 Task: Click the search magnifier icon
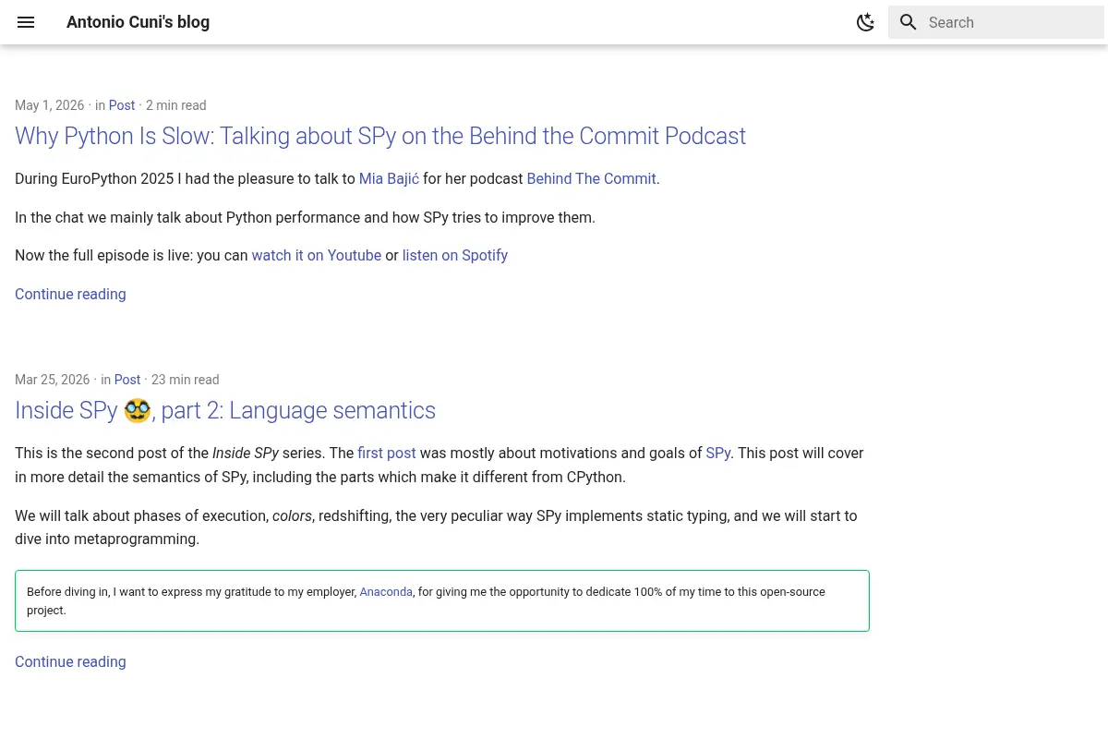909,22
